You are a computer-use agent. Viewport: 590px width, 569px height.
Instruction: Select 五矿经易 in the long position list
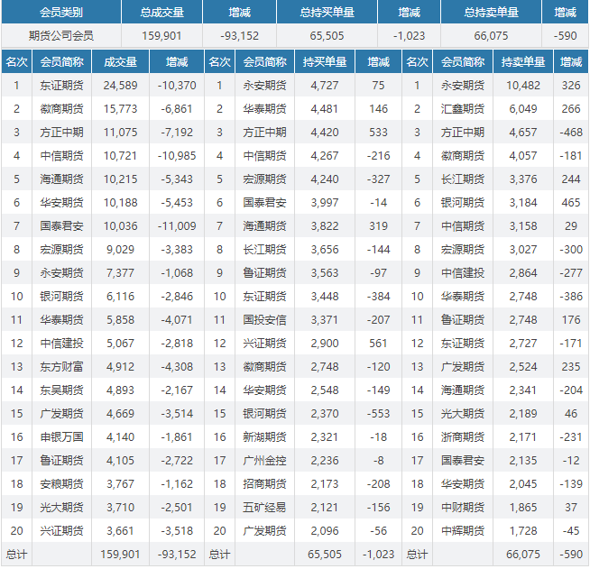(x=264, y=508)
